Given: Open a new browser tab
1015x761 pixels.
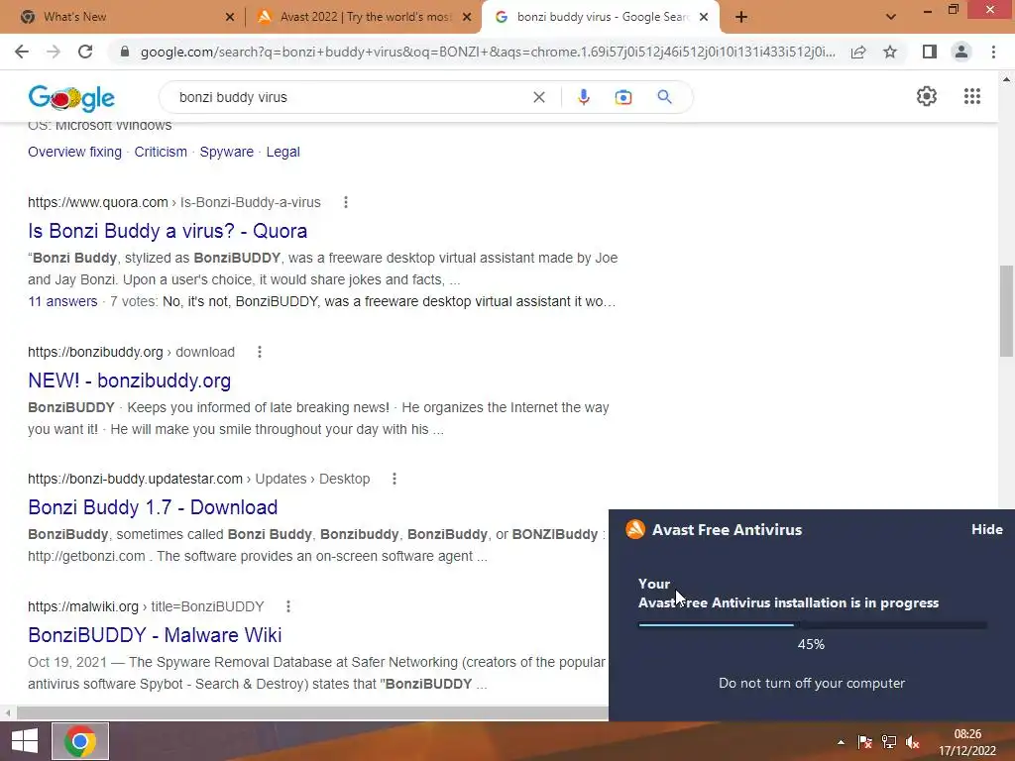Looking at the screenshot, I should 741,17.
